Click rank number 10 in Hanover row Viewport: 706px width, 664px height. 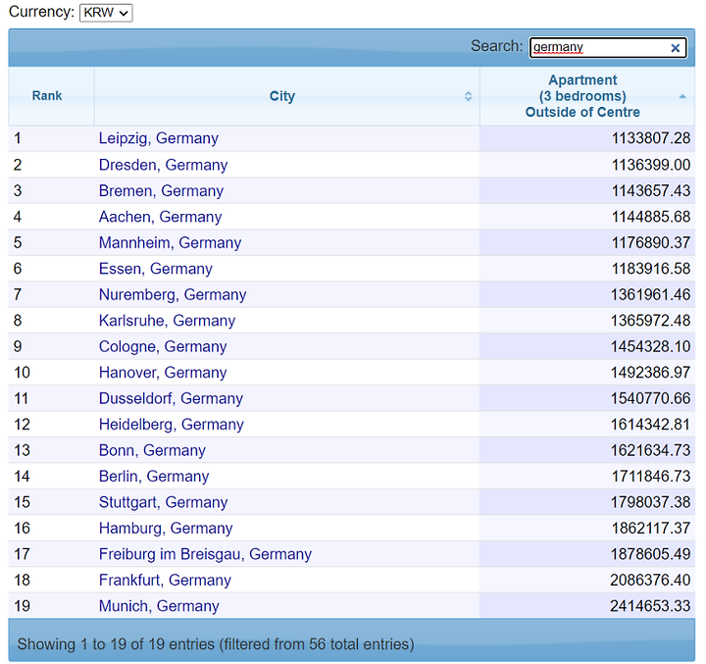pos(22,373)
